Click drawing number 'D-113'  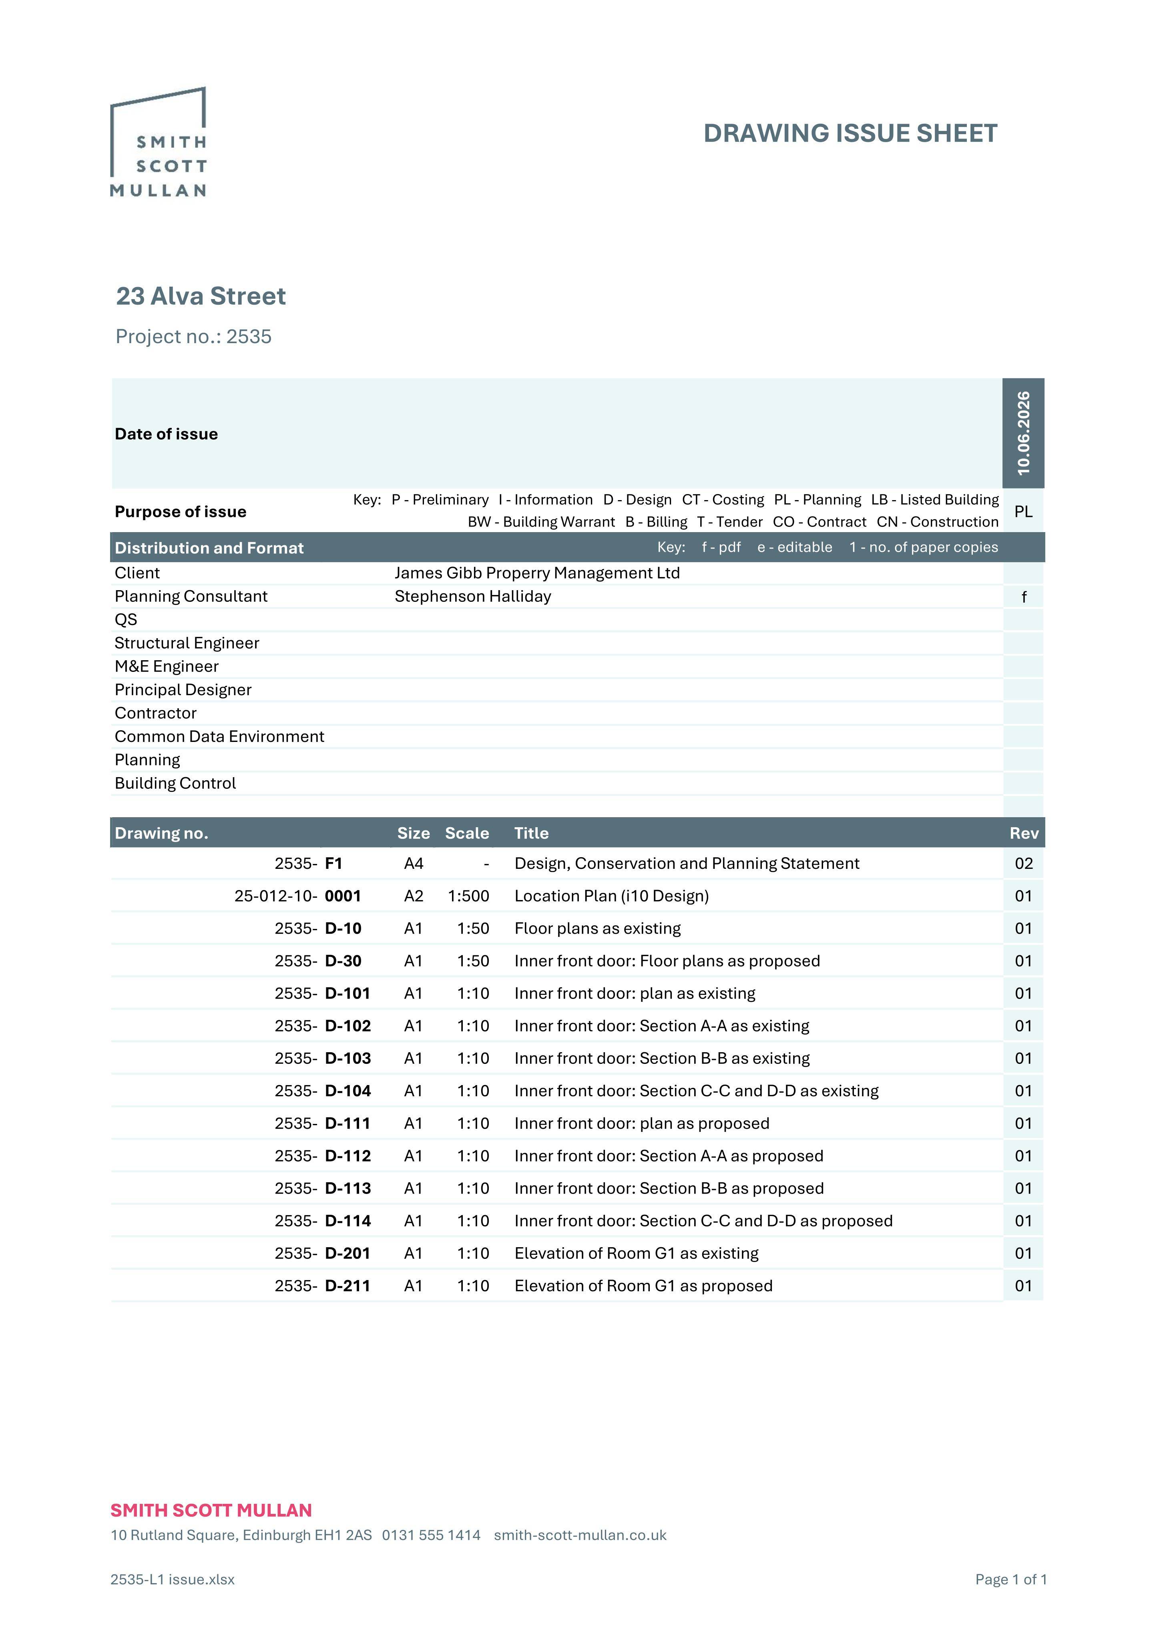click(x=348, y=1189)
